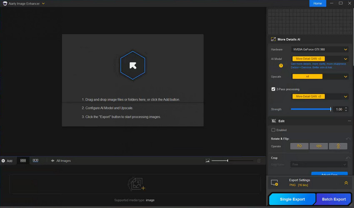Click the Export Settings monitor gear icon

(274, 183)
